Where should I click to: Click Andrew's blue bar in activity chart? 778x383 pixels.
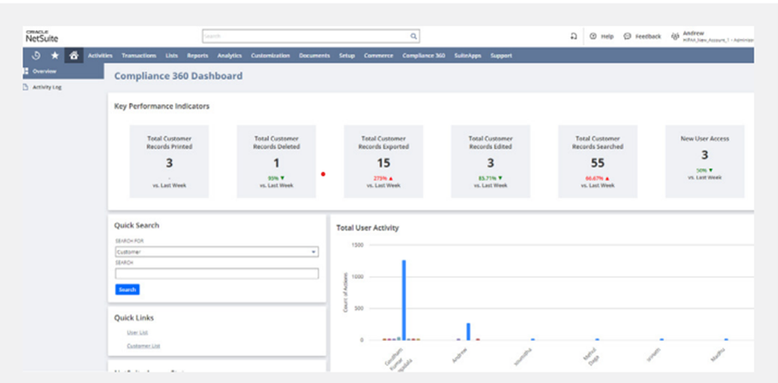tap(468, 332)
